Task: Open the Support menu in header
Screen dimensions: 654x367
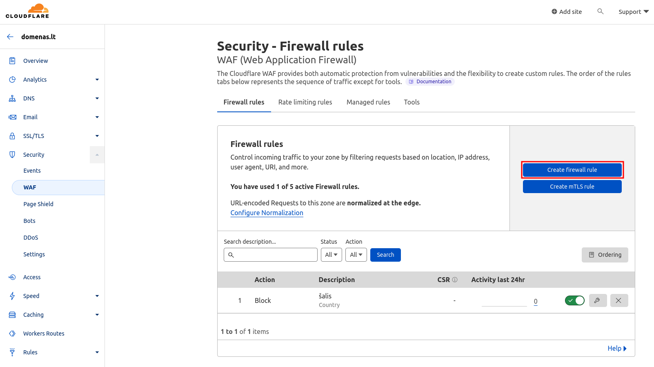Action: pyautogui.click(x=633, y=12)
